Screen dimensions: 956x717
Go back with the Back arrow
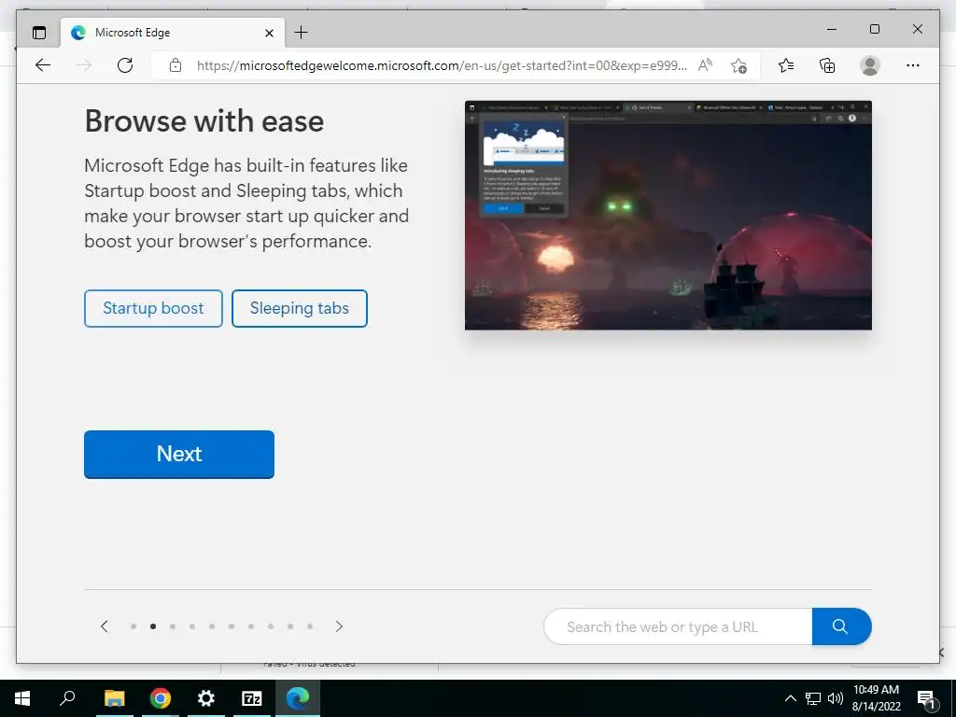point(43,65)
